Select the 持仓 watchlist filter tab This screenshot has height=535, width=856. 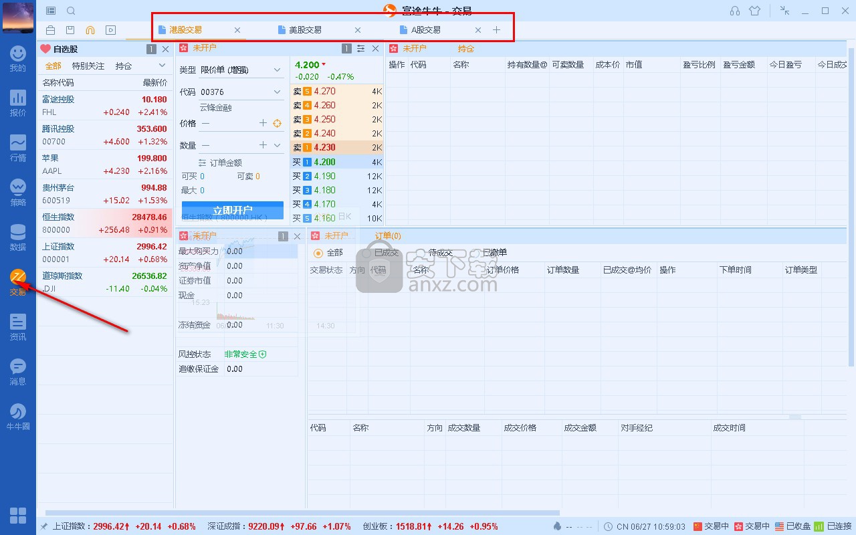[124, 66]
